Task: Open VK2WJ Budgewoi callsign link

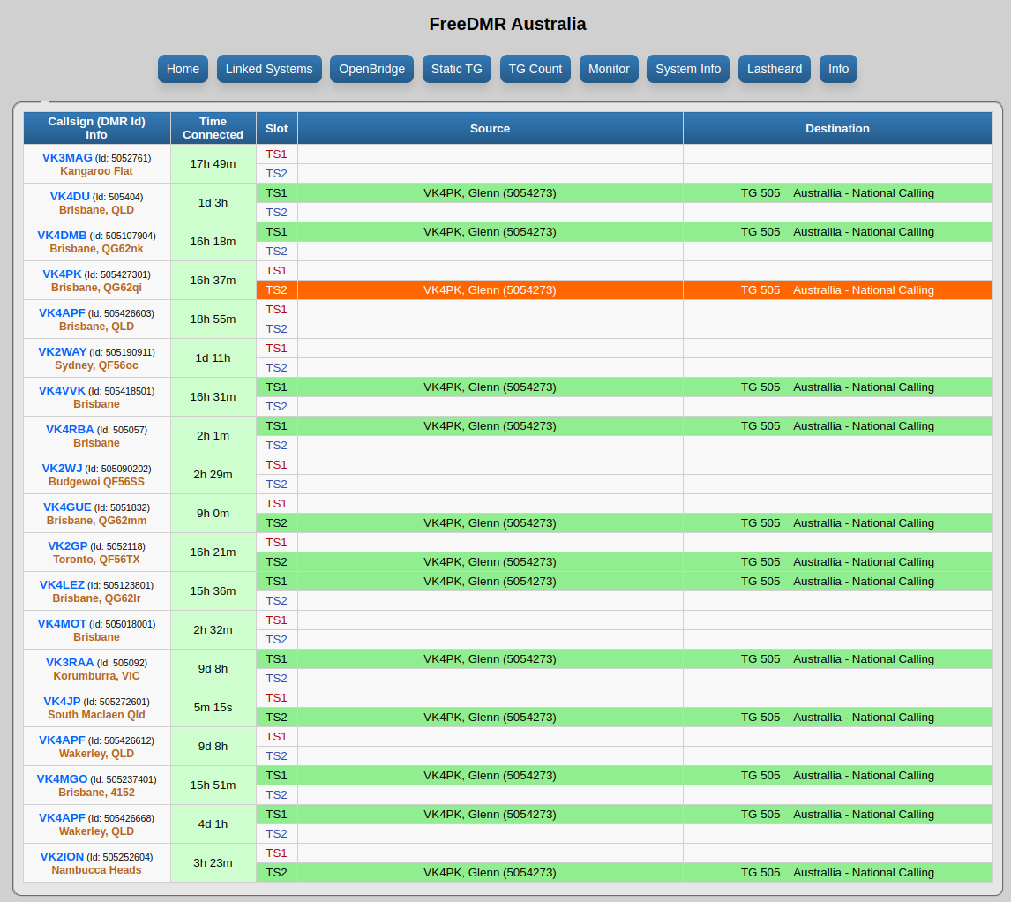Action: tap(62, 468)
